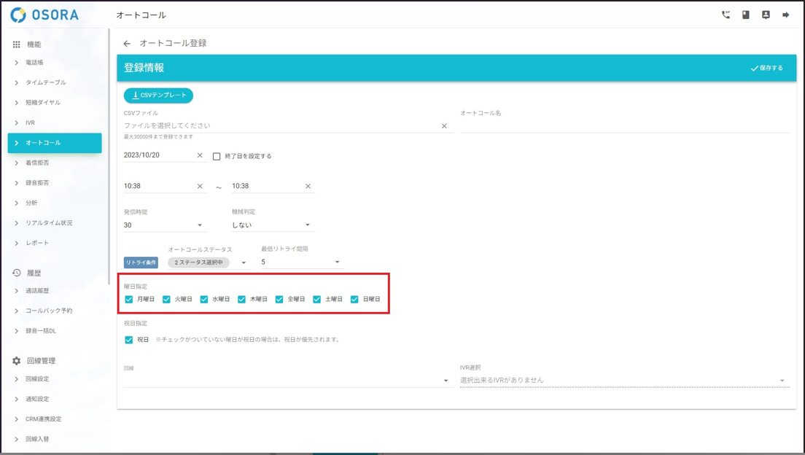The height and width of the screenshot is (455, 805).
Task: Open レポート in the sidebar
Action: click(55, 243)
